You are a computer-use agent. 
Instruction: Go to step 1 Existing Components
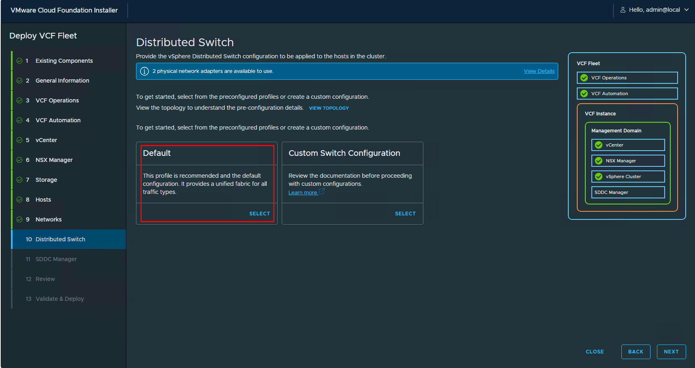click(68, 61)
